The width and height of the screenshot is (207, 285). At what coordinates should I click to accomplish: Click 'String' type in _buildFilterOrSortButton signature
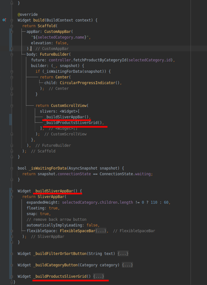point(95,254)
